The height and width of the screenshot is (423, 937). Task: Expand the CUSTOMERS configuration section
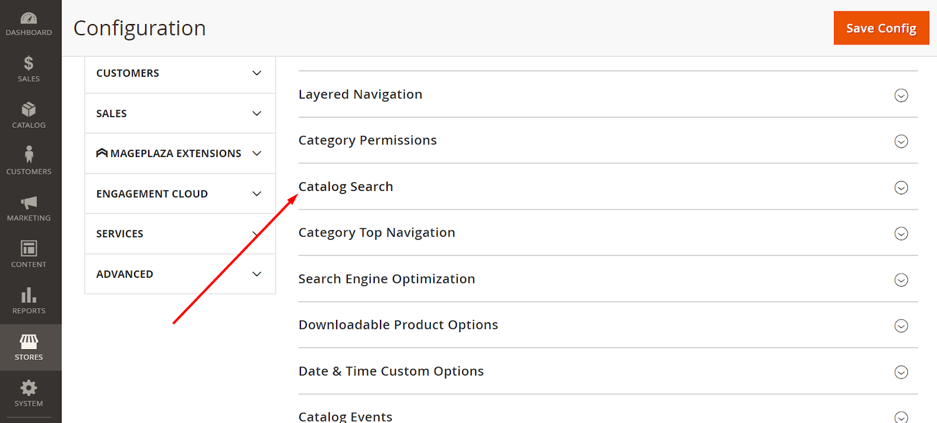180,73
